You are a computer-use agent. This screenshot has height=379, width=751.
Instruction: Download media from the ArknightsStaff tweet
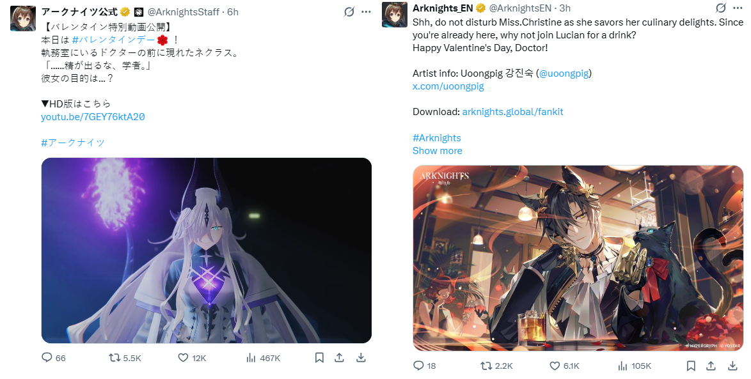click(x=361, y=357)
